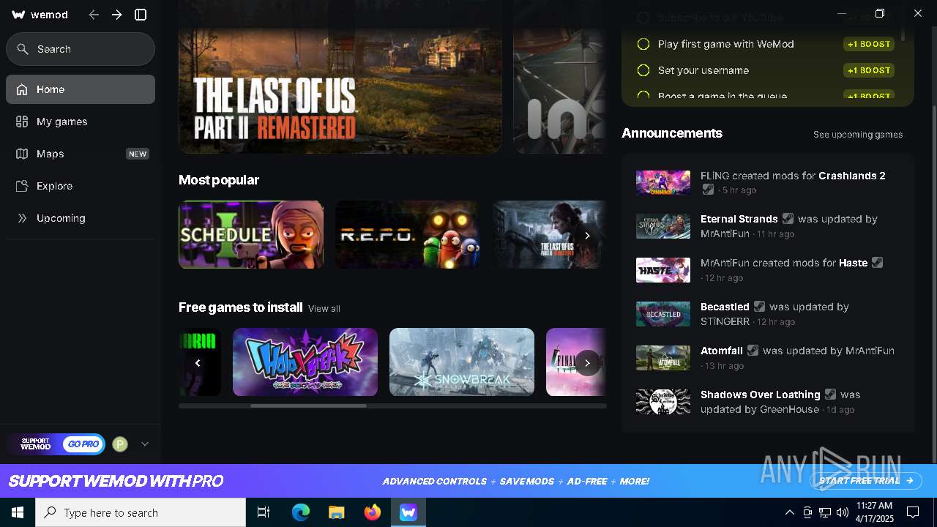This screenshot has height=527, width=937.
Task: Open the R.E.P.O. game card
Action: 408,234
